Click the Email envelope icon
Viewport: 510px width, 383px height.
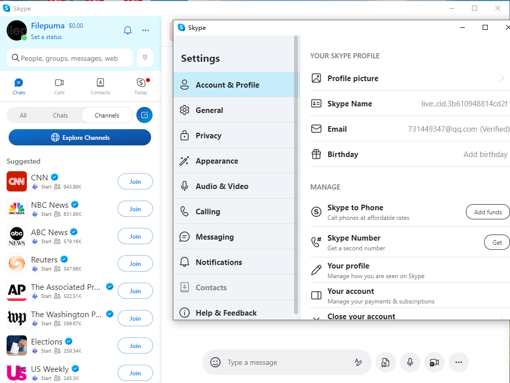[x=316, y=129]
